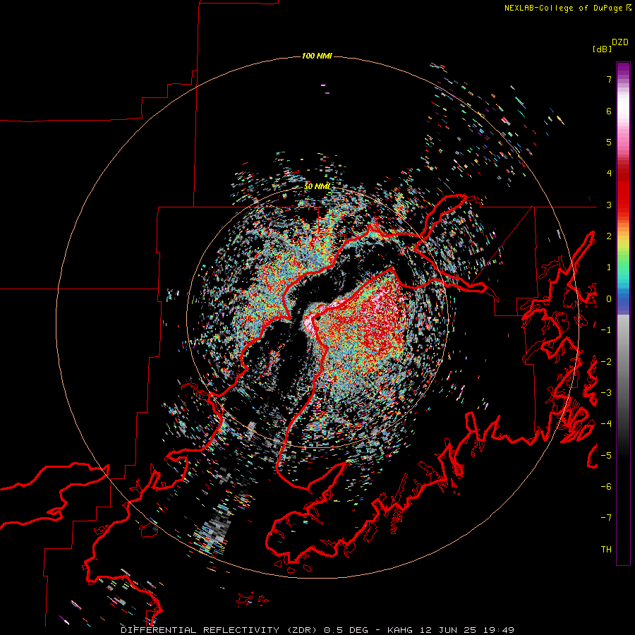The width and height of the screenshot is (635, 635).
Task: Click the -7 value on the color scale
Action: pyautogui.click(x=606, y=518)
